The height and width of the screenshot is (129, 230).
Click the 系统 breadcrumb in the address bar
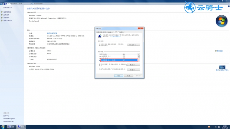[x=20, y=3]
